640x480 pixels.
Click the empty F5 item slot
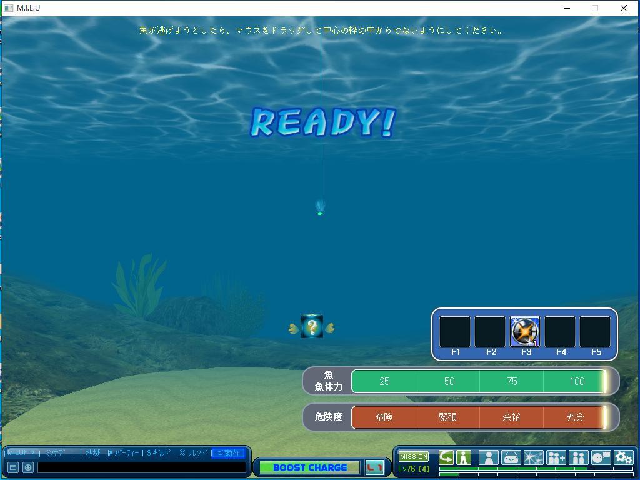point(595,331)
